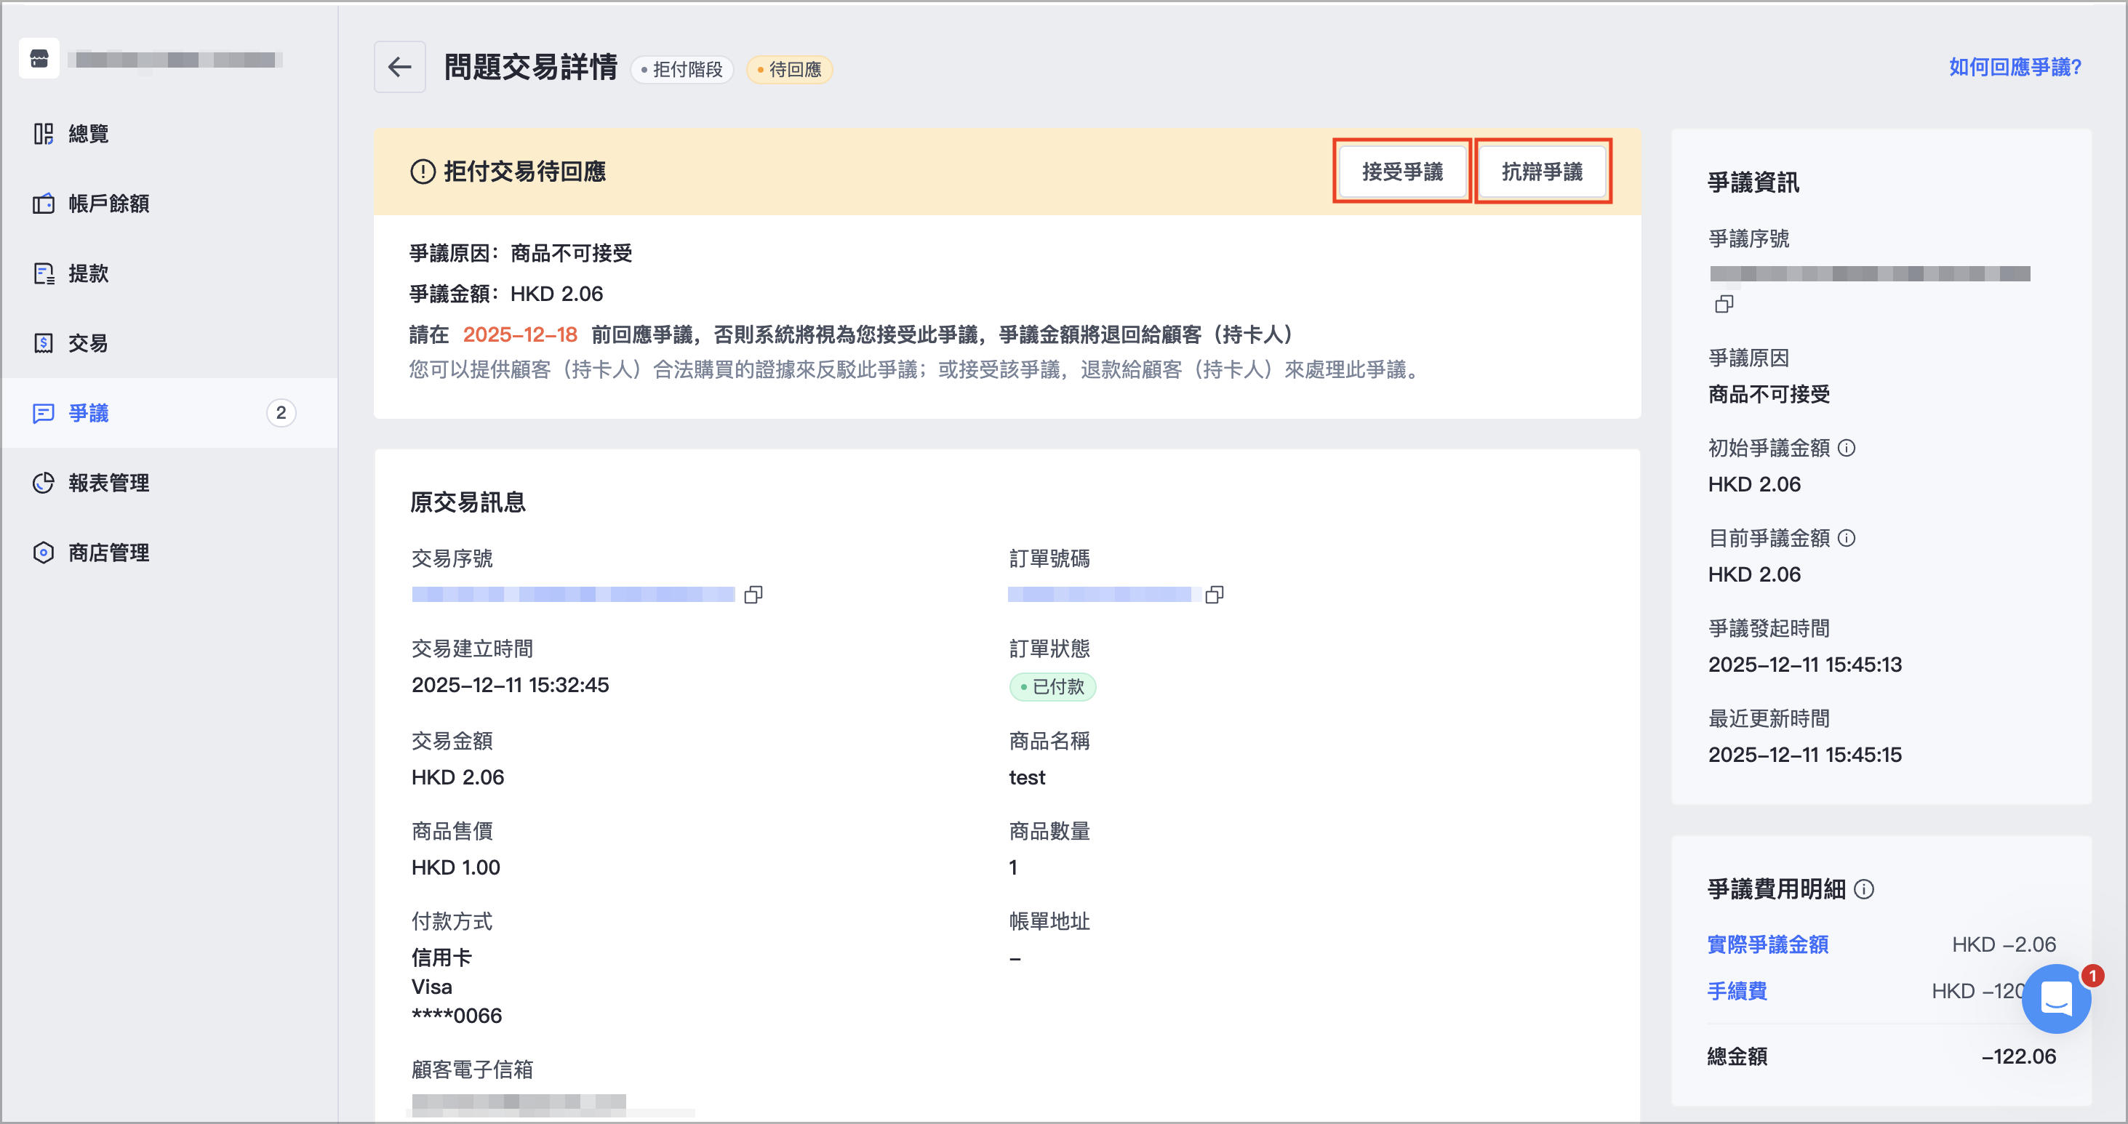Screen dimensions: 2128x1124
Task: Click the total amount -122.06
Action: point(2019,1056)
